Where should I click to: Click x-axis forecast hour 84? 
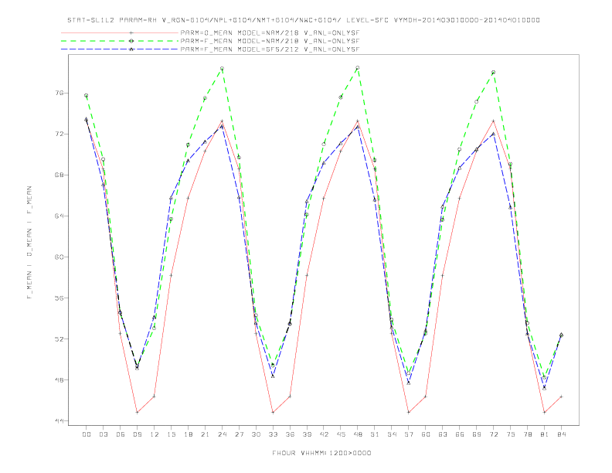562,434
